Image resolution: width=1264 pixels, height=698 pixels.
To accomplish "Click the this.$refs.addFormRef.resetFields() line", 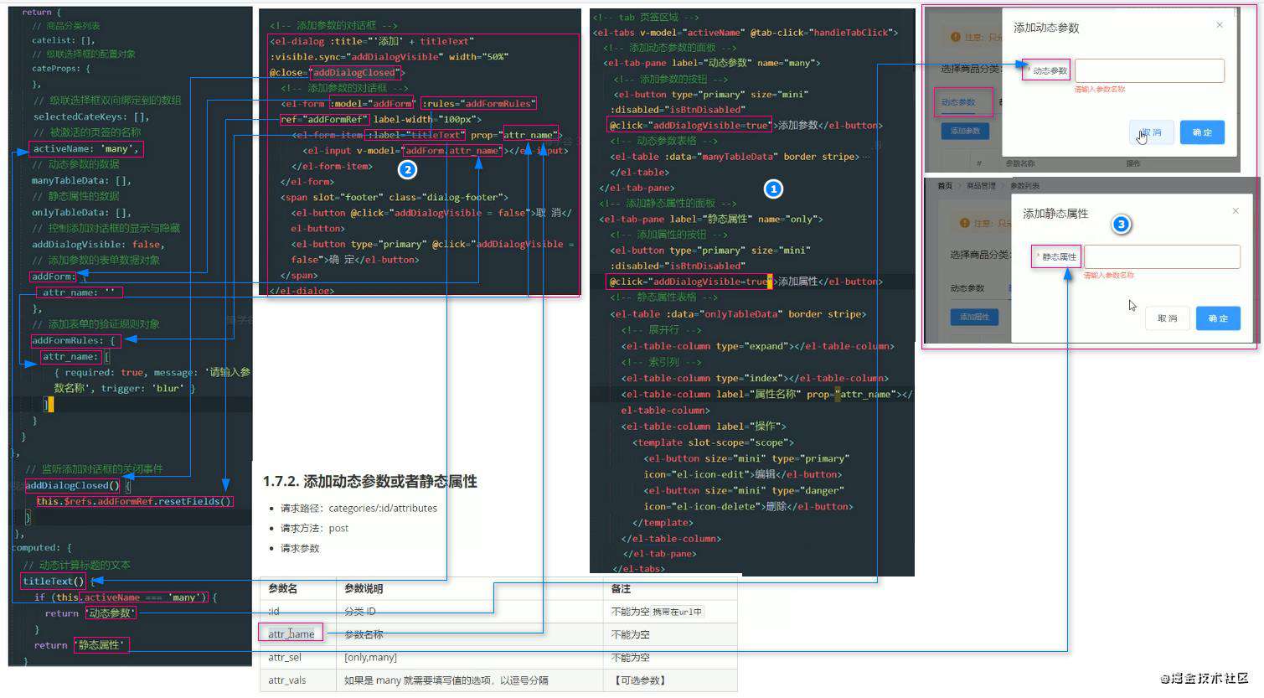I will point(134,501).
